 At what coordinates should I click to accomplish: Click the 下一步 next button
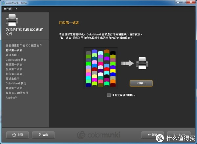coord(179,135)
